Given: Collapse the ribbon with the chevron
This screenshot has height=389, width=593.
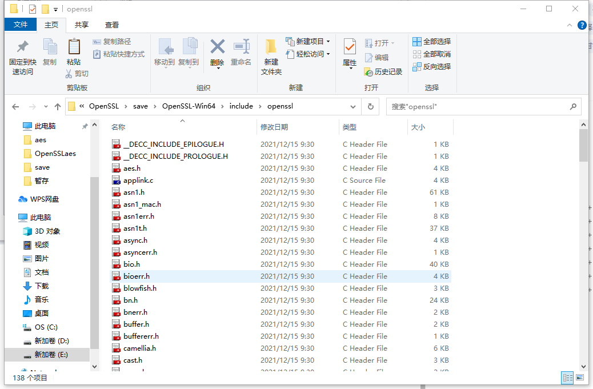Looking at the screenshot, I should pyautogui.click(x=570, y=25).
